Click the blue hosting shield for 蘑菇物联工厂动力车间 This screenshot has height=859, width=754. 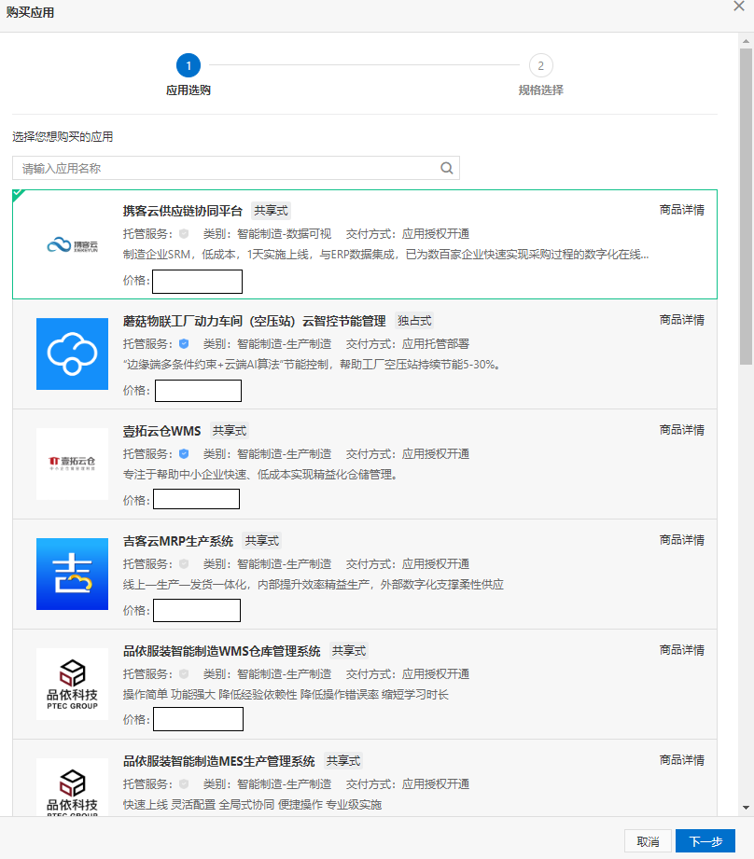pyautogui.click(x=184, y=344)
